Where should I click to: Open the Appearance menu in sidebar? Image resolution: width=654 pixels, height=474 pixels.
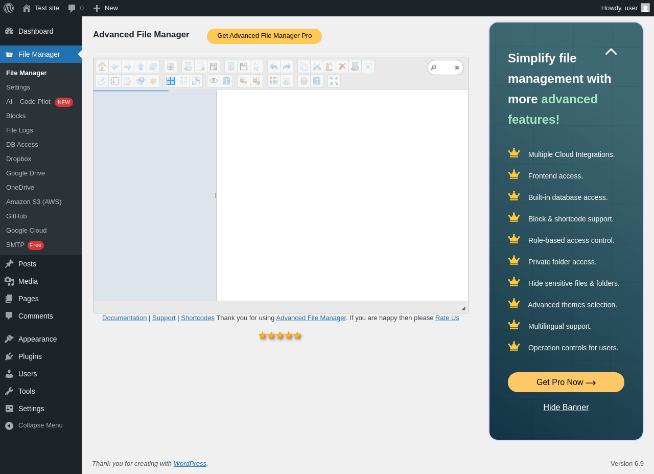pos(41,339)
